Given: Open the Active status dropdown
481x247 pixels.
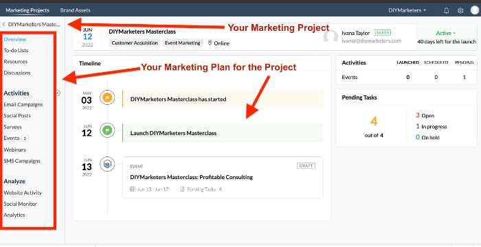Looking at the screenshot, I should tap(446, 33).
